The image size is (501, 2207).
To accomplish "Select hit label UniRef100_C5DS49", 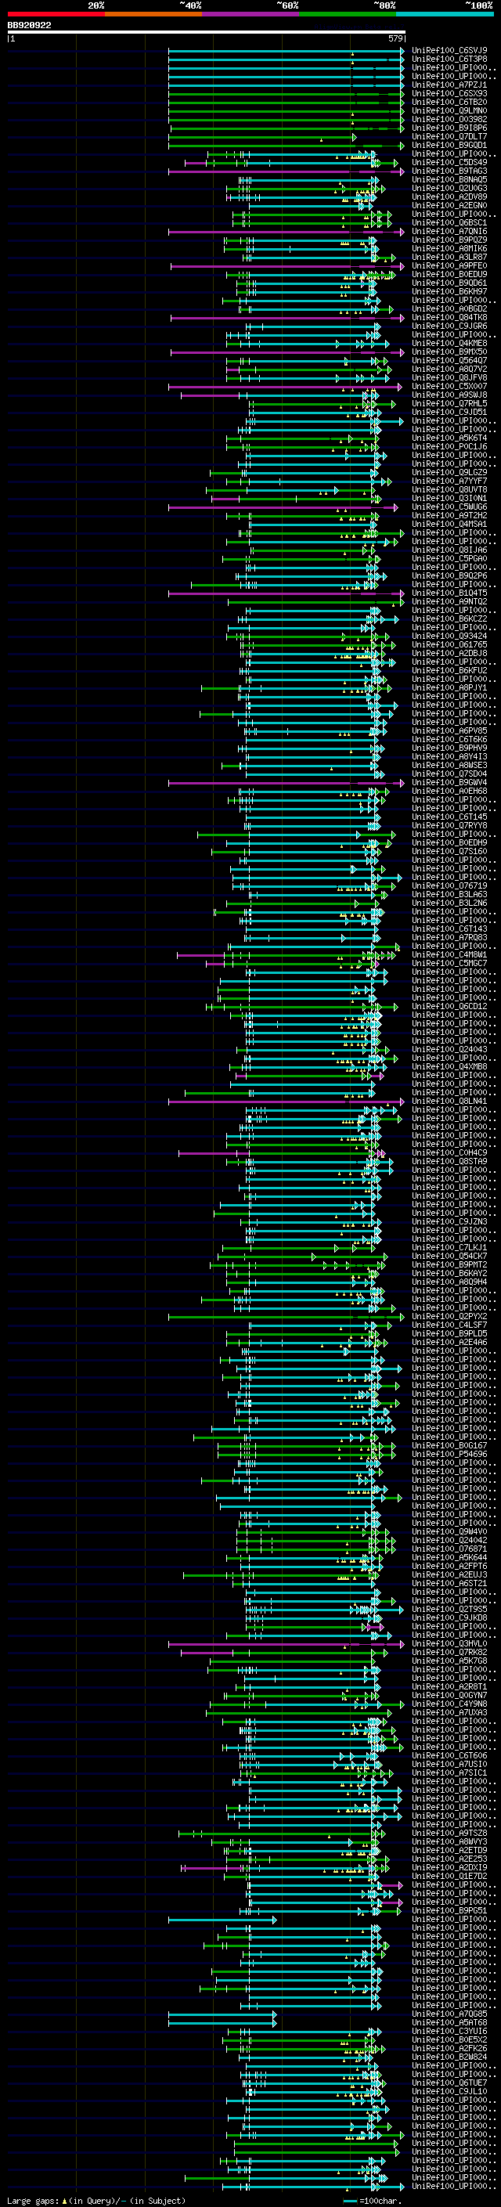I will (x=449, y=162).
